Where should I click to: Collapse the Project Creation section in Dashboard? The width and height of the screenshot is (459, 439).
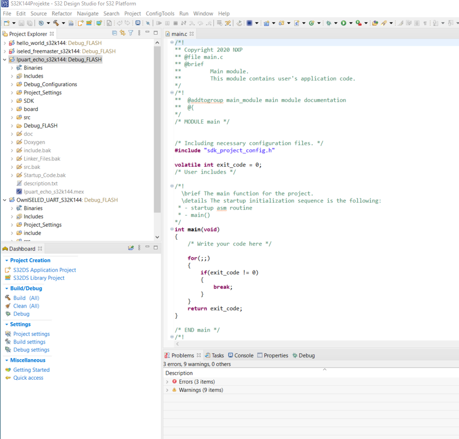click(x=6, y=260)
